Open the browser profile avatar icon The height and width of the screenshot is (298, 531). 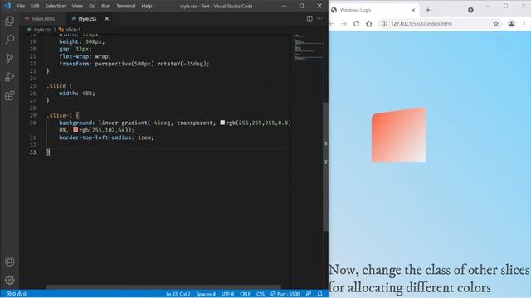point(511,24)
